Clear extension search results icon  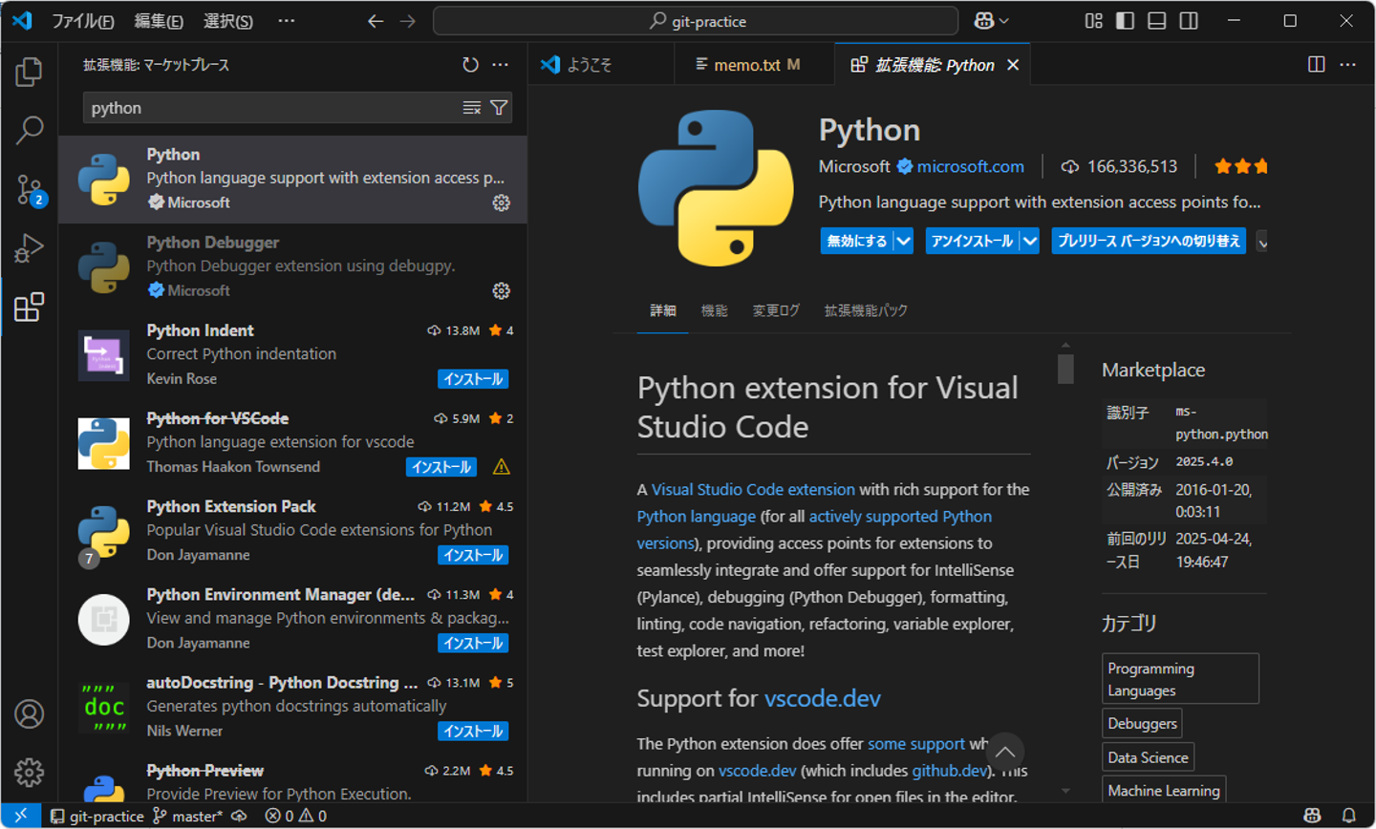[472, 108]
